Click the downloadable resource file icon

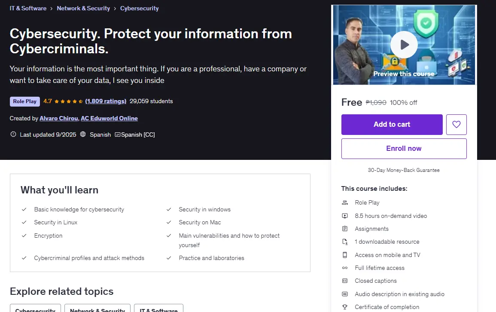point(345,242)
